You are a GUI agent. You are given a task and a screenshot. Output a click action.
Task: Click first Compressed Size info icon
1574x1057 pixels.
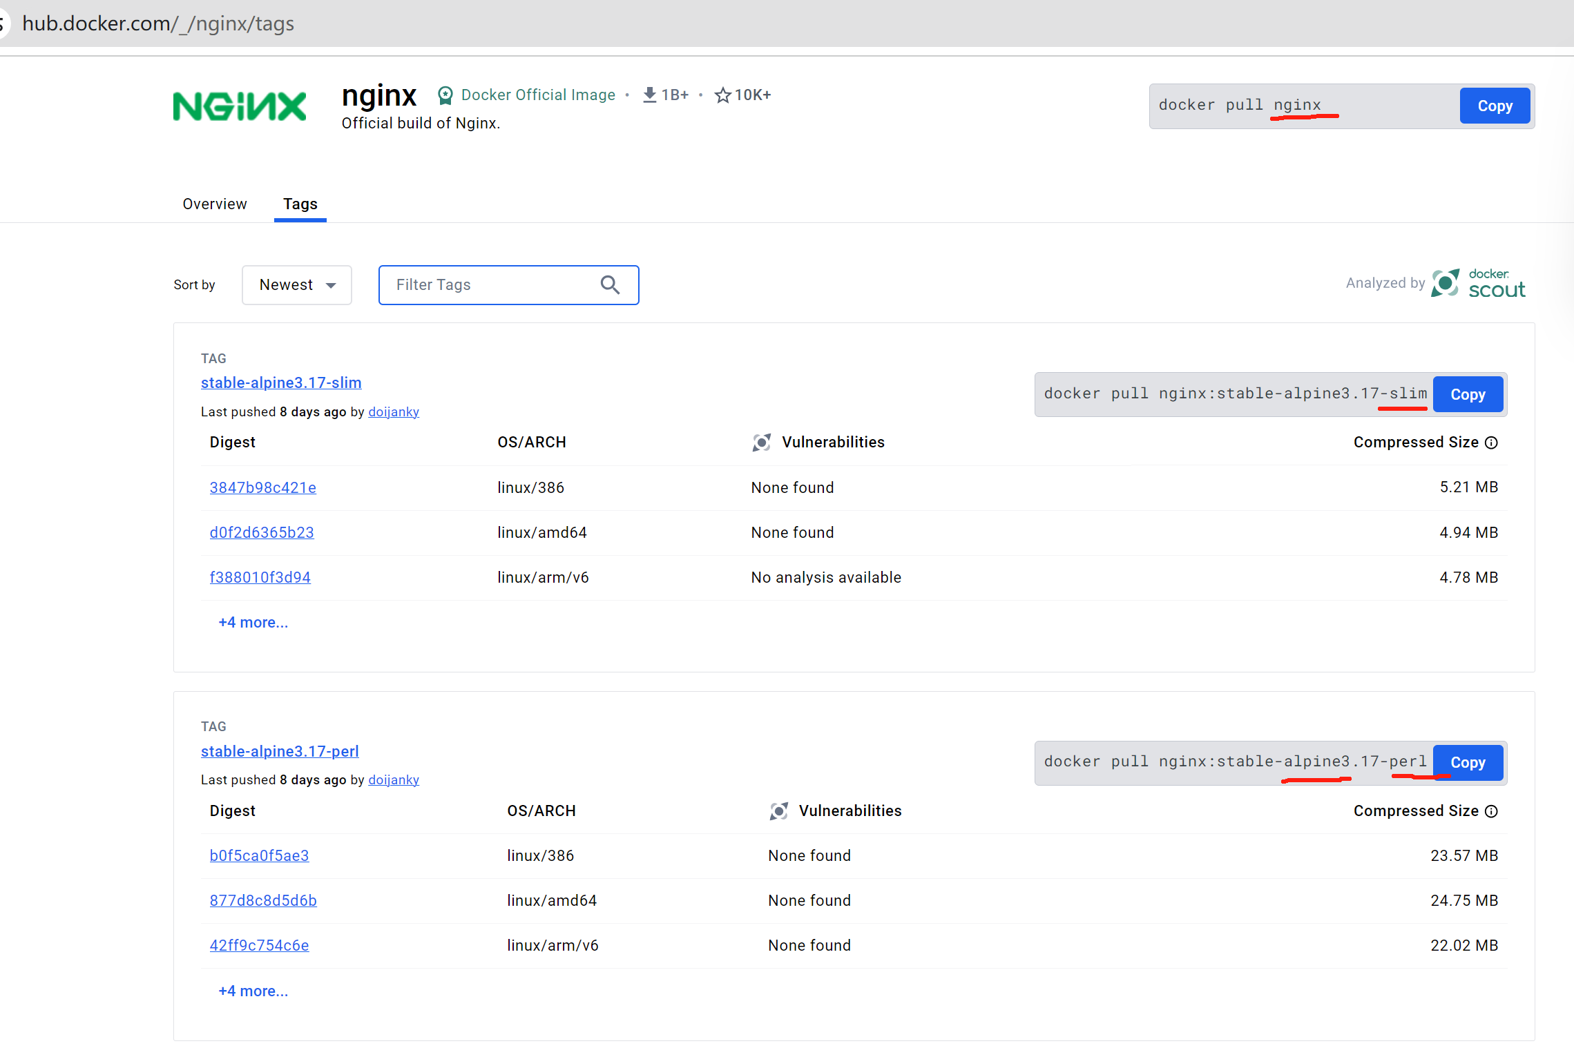[x=1491, y=443]
